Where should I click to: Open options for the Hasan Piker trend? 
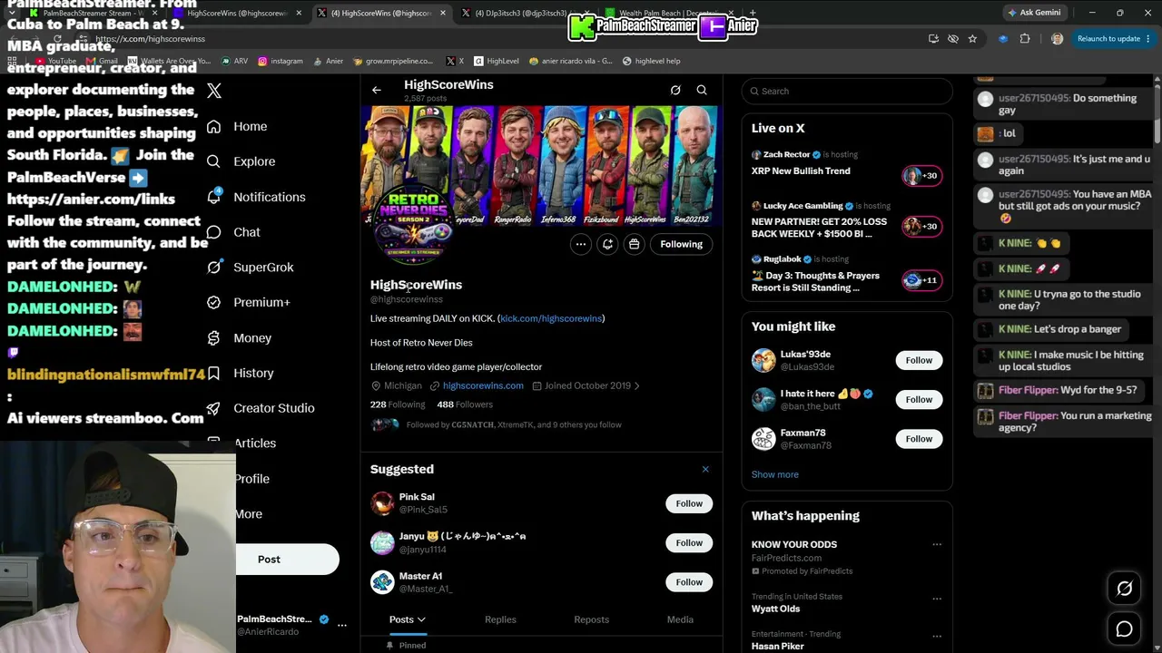937,636
